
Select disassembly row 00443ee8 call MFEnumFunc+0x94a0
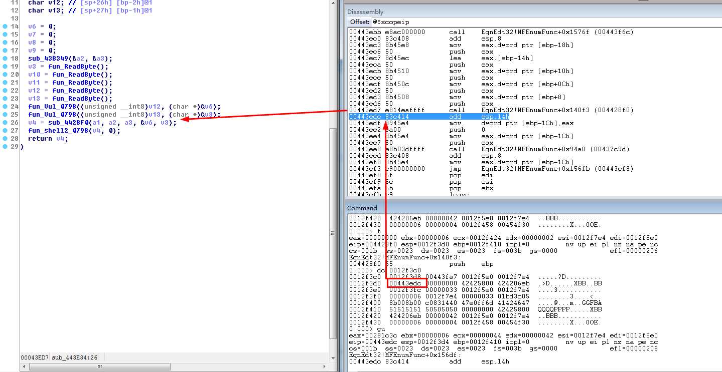489,149
